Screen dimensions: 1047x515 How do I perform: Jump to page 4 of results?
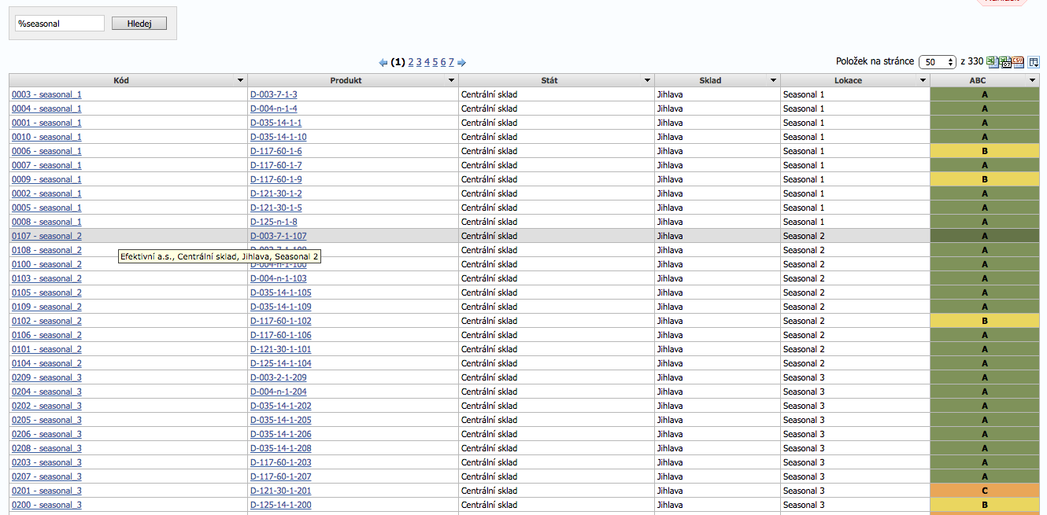427,62
